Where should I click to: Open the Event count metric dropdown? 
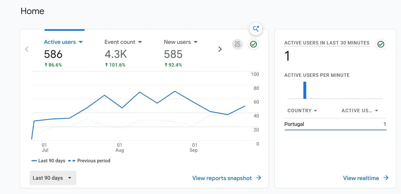[123, 42]
